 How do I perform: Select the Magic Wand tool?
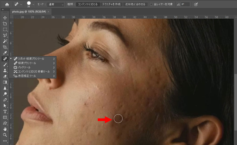click(5, 41)
